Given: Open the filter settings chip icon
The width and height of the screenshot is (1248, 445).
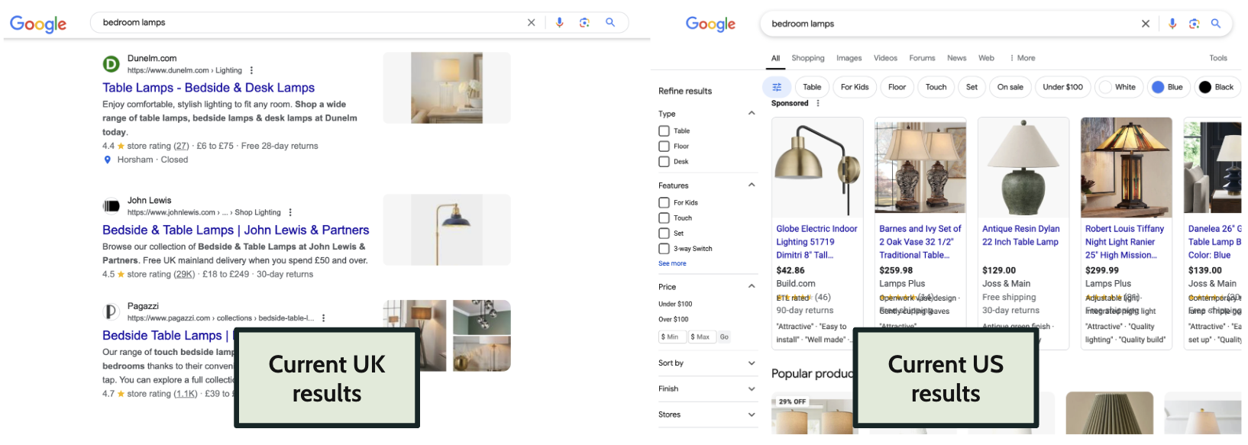Looking at the screenshot, I should [777, 87].
